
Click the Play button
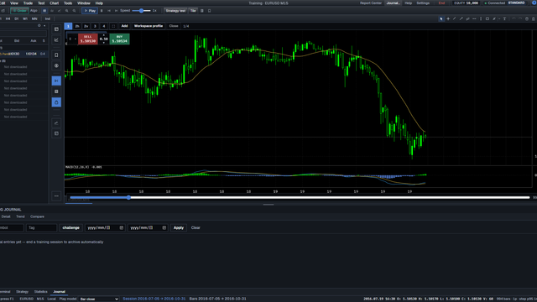[x=90, y=11]
